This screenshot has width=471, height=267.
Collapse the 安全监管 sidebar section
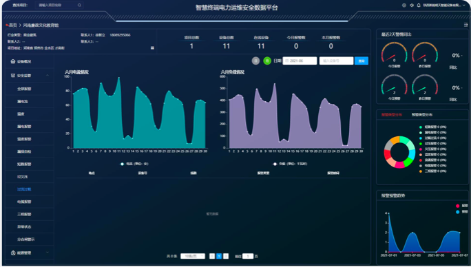[x=30, y=76]
